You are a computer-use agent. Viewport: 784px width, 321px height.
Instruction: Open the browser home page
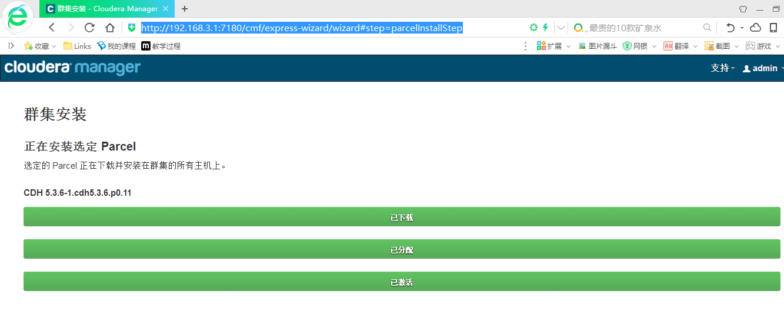[x=109, y=28]
